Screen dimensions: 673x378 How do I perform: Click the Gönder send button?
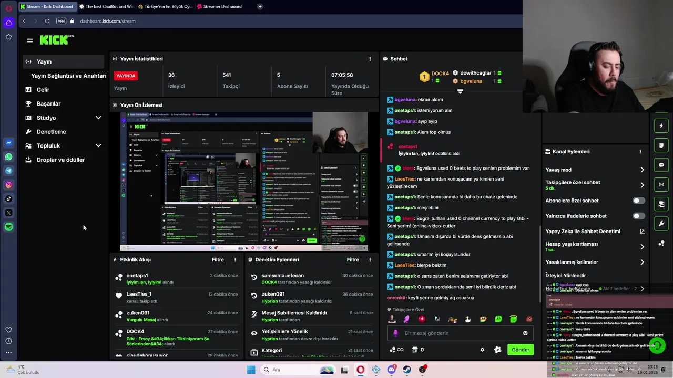coord(521,350)
